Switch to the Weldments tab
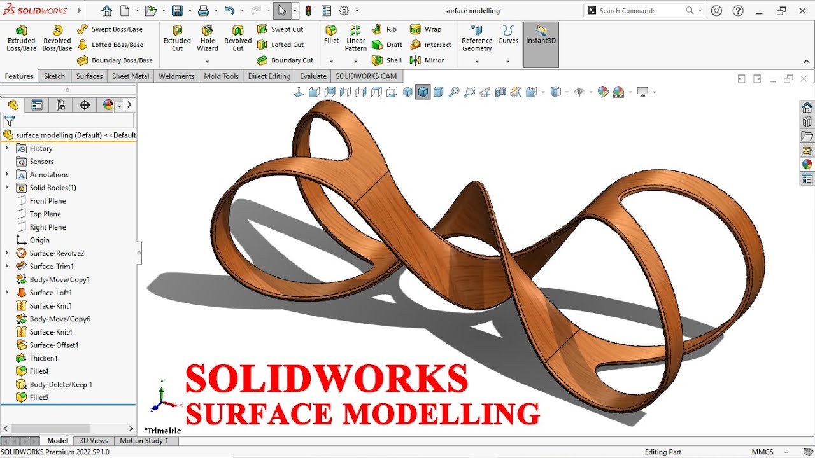 (176, 76)
